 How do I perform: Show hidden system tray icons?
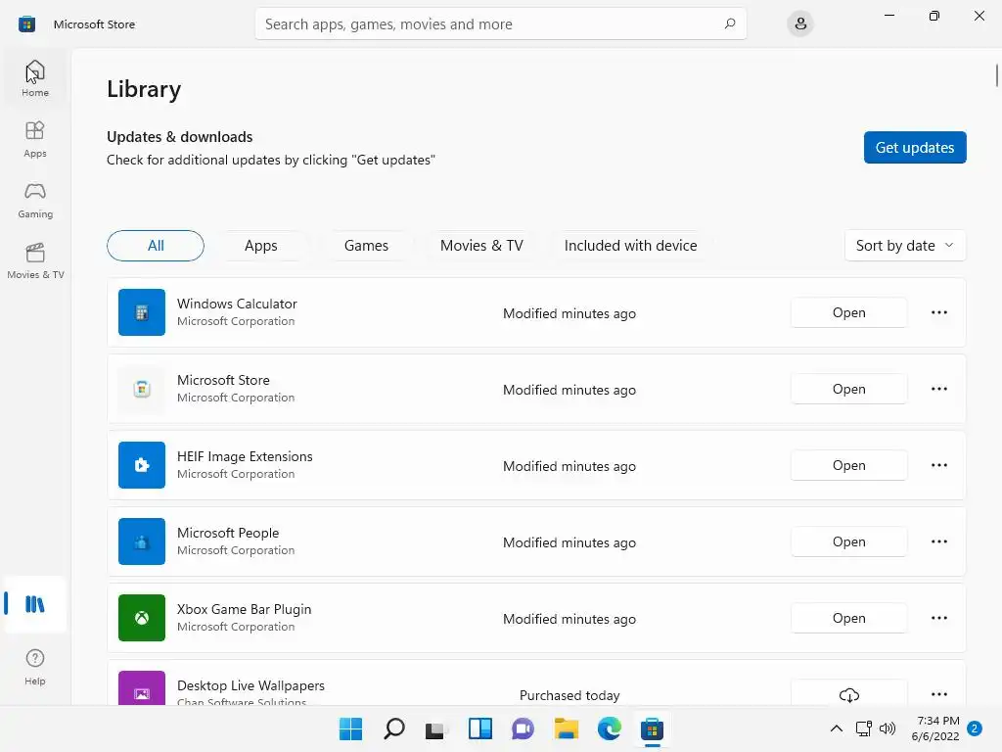(836, 728)
